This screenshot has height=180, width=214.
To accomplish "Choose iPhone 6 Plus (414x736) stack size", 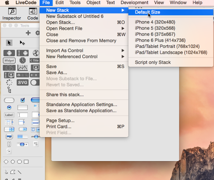I will pos(171,40).
